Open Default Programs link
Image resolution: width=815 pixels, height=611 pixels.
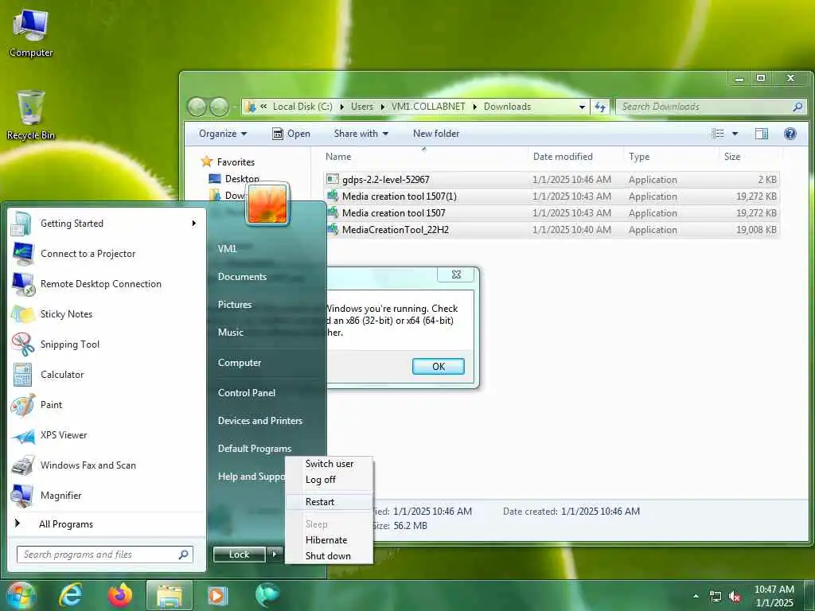pyautogui.click(x=254, y=449)
